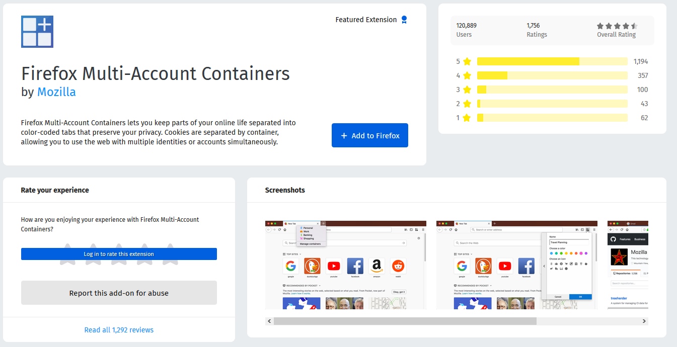The image size is (677, 347).
Task: Open the Mozilla author link
Action: tap(56, 92)
